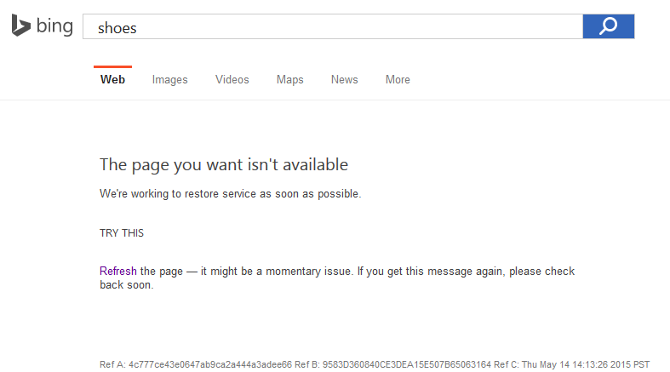
Task: Click the Refresh link
Action: pos(117,272)
